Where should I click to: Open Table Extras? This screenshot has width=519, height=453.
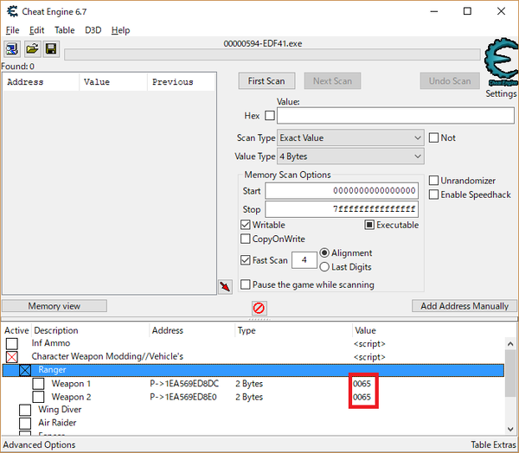(493, 444)
